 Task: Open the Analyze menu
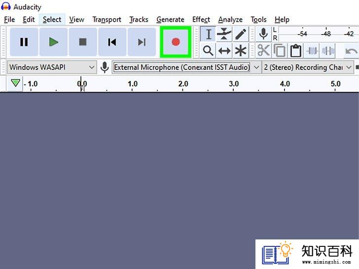point(230,20)
